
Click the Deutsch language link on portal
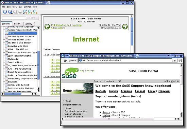point(101,91)
